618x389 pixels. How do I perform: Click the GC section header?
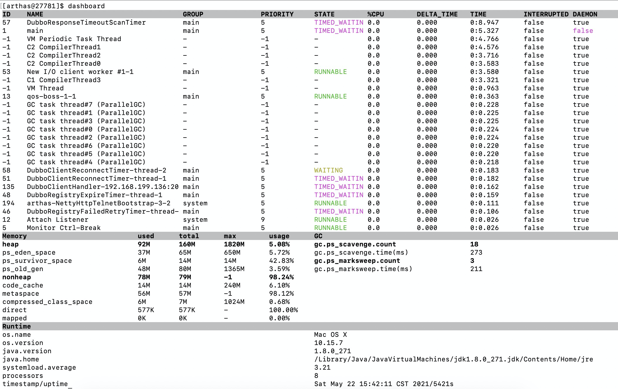[x=318, y=236]
